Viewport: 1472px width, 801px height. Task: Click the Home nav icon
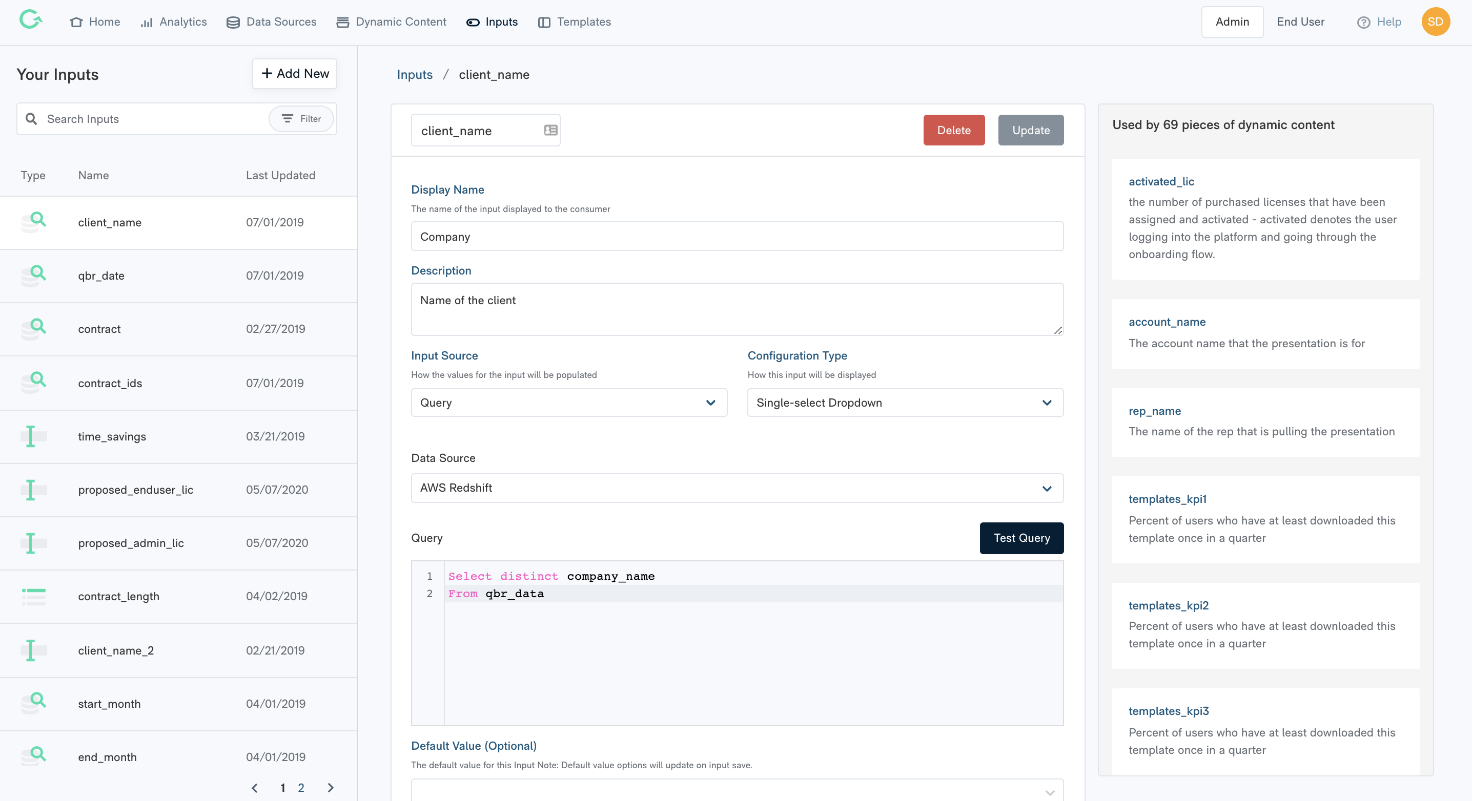(76, 22)
